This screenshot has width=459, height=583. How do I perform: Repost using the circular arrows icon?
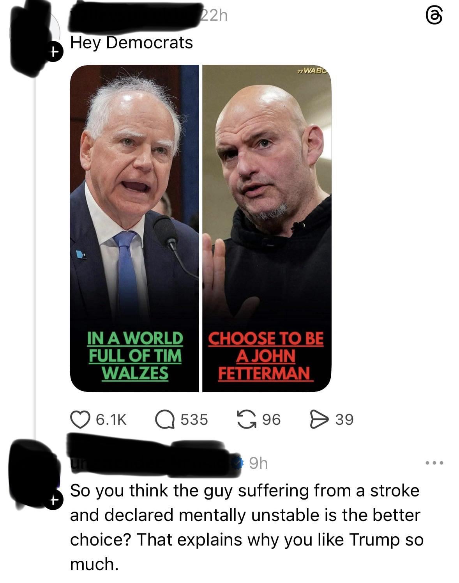point(246,420)
